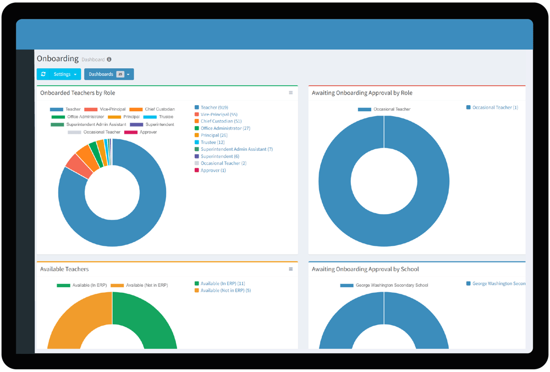Image resolution: width=550 pixels, height=372 pixels.
Task: Toggle Trustee legend above role chart
Action: [x=158, y=117]
